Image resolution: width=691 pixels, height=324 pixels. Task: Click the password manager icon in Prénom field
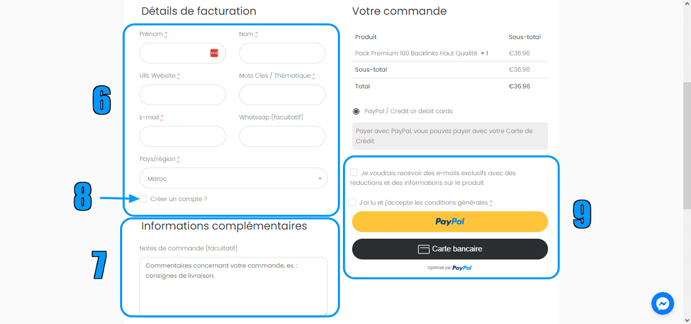tap(214, 53)
